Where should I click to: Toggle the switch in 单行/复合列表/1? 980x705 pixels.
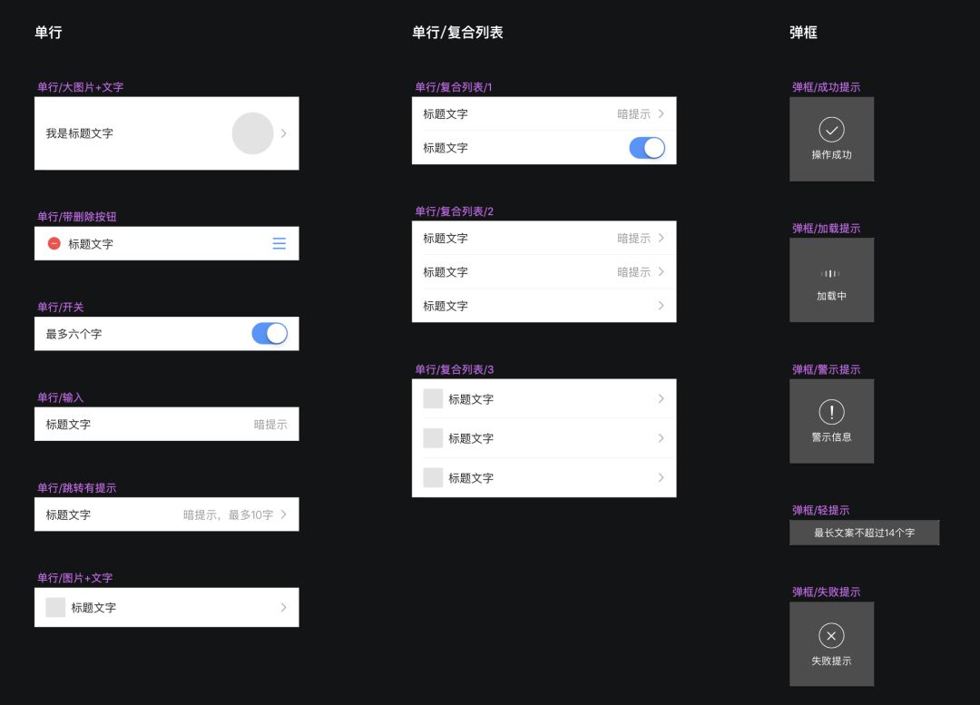click(x=647, y=148)
